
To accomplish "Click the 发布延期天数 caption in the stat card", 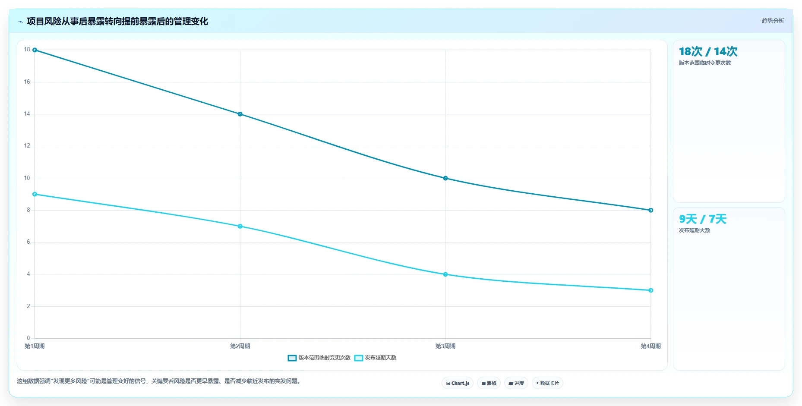I will pyautogui.click(x=695, y=230).
